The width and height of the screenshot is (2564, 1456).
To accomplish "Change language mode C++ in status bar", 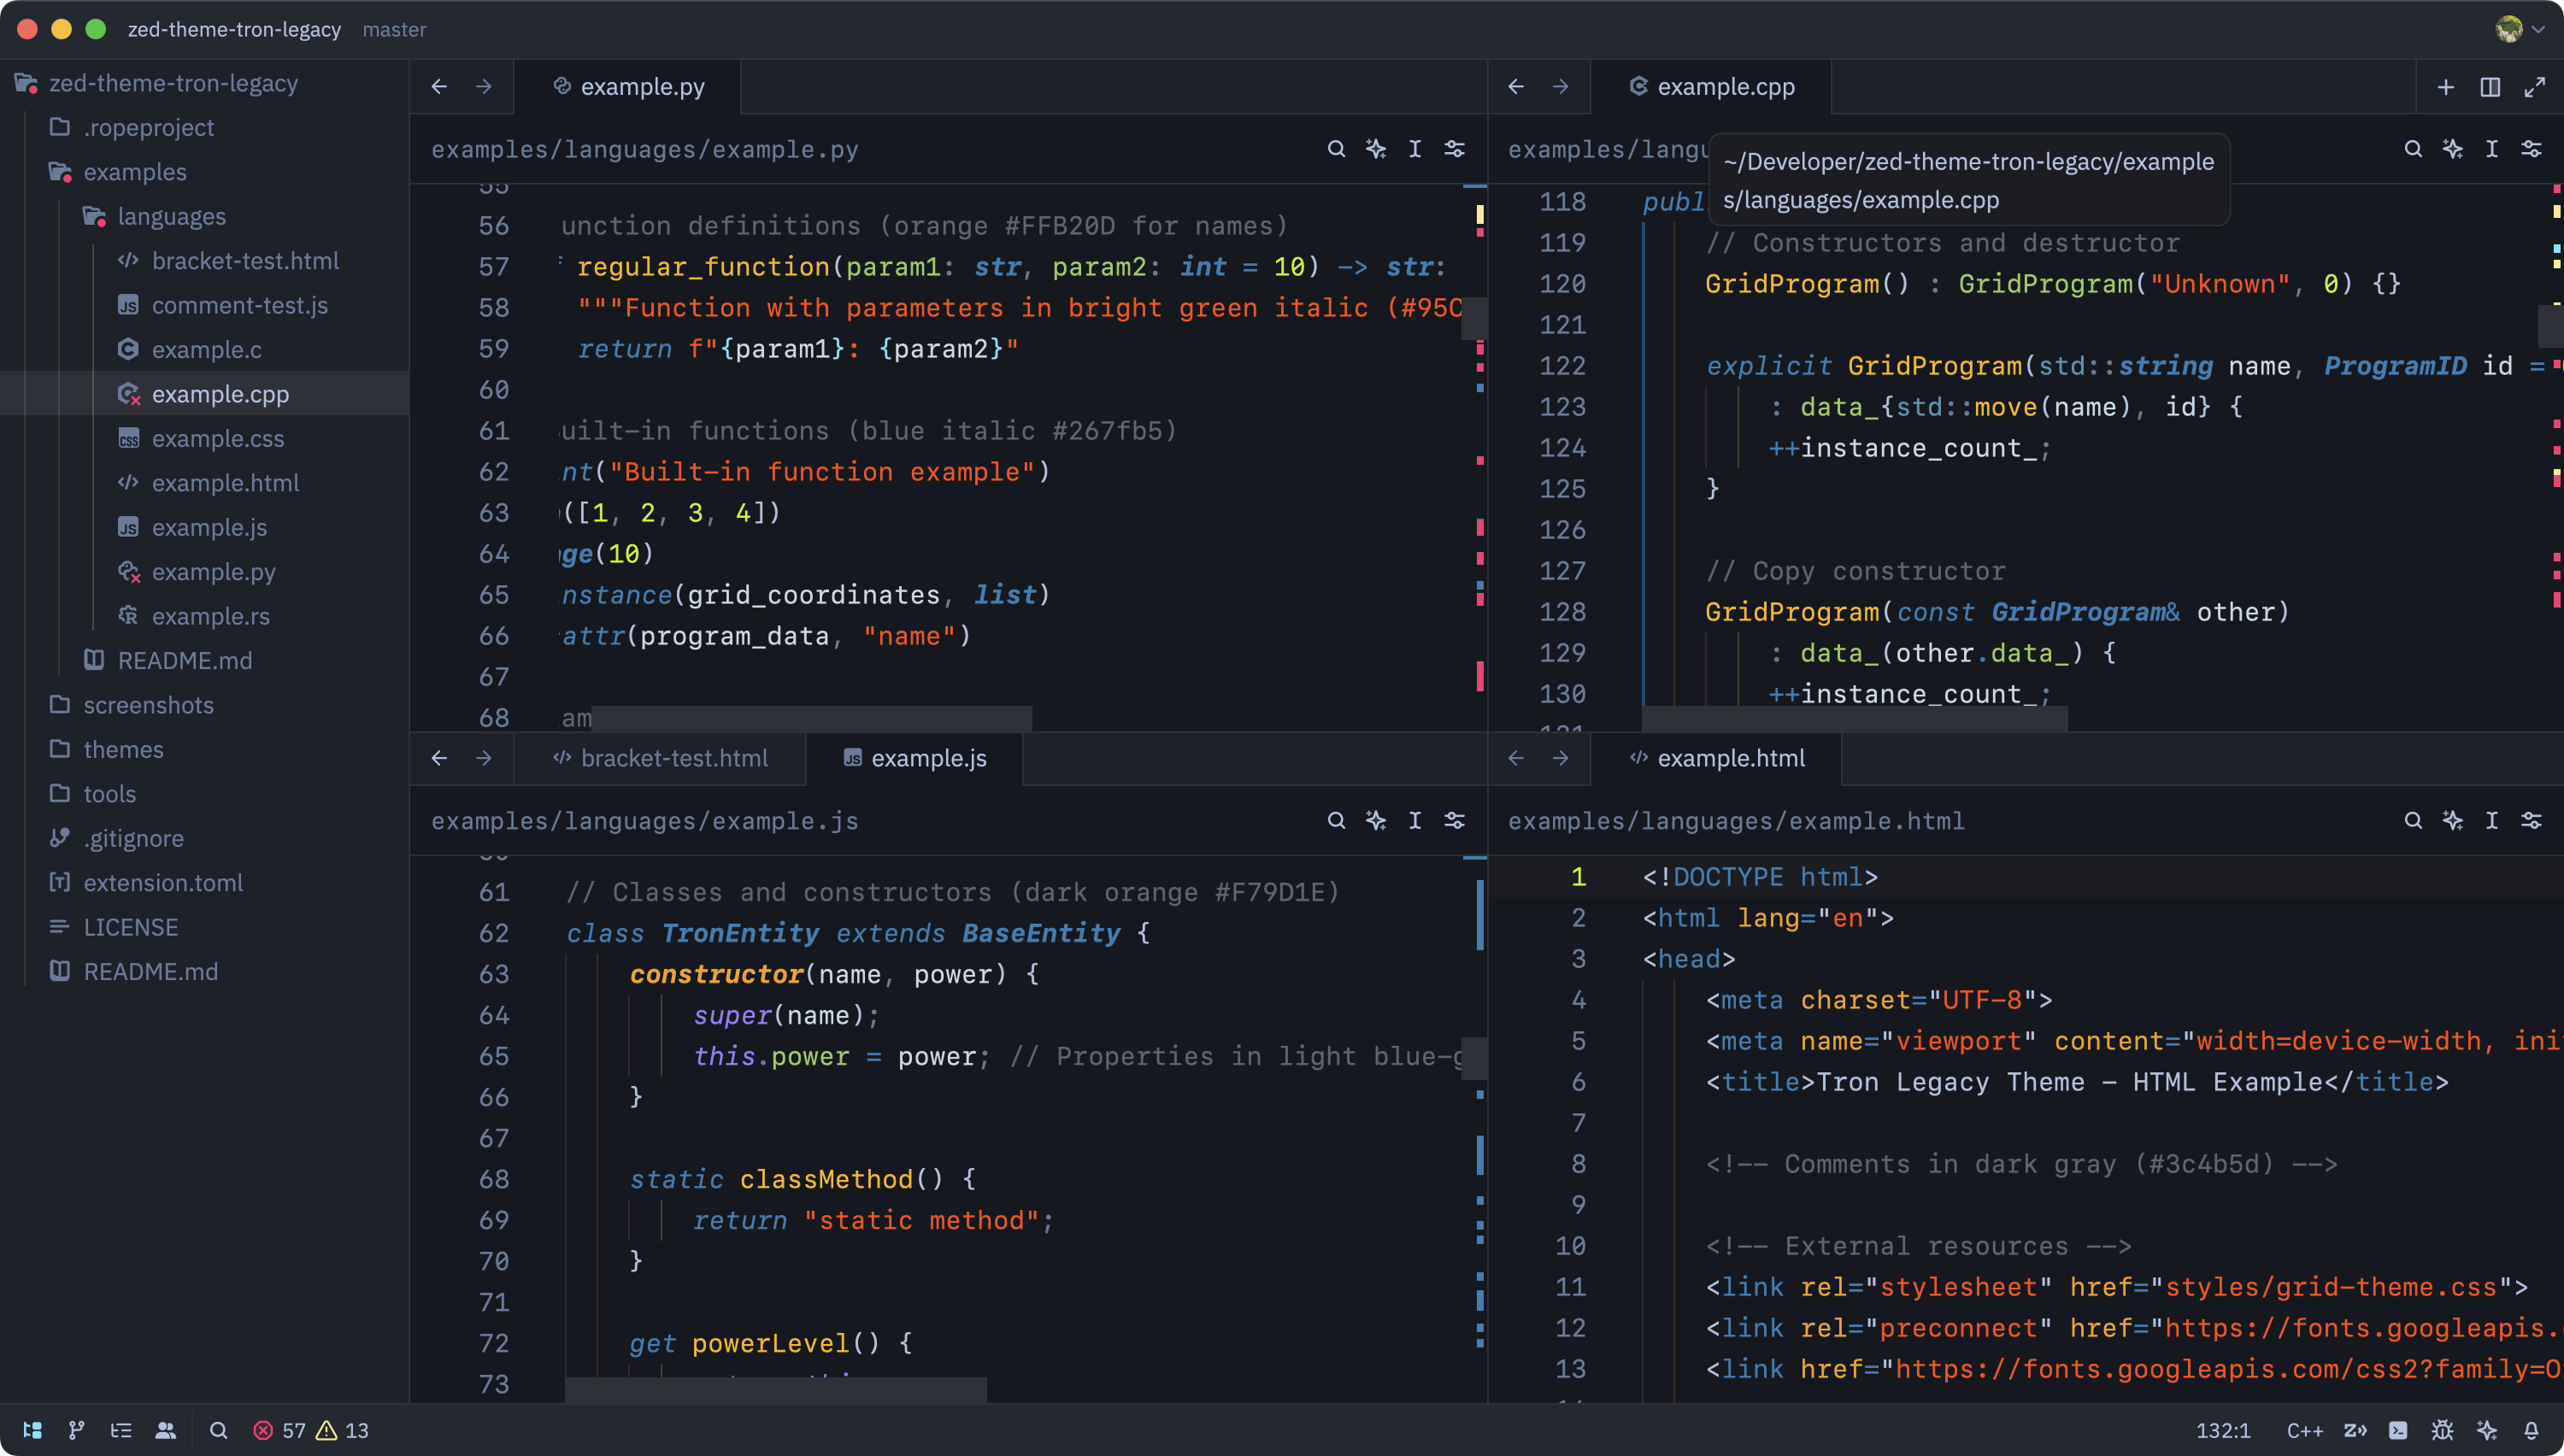I will click(2304, 1430).
